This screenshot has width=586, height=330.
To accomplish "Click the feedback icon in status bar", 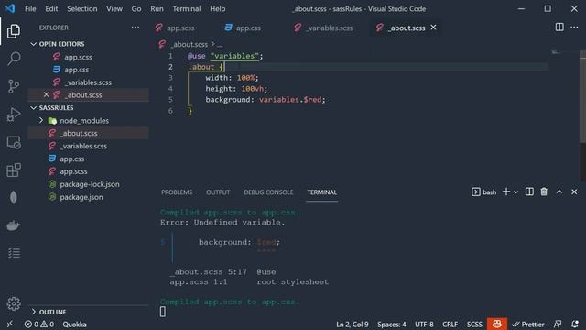I will click(x=558, y=324).
